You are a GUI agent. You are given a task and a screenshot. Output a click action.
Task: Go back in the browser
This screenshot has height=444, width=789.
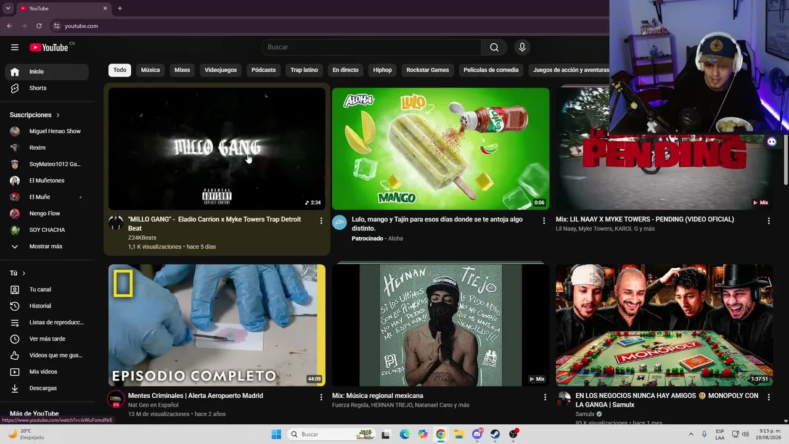point(9,26)
